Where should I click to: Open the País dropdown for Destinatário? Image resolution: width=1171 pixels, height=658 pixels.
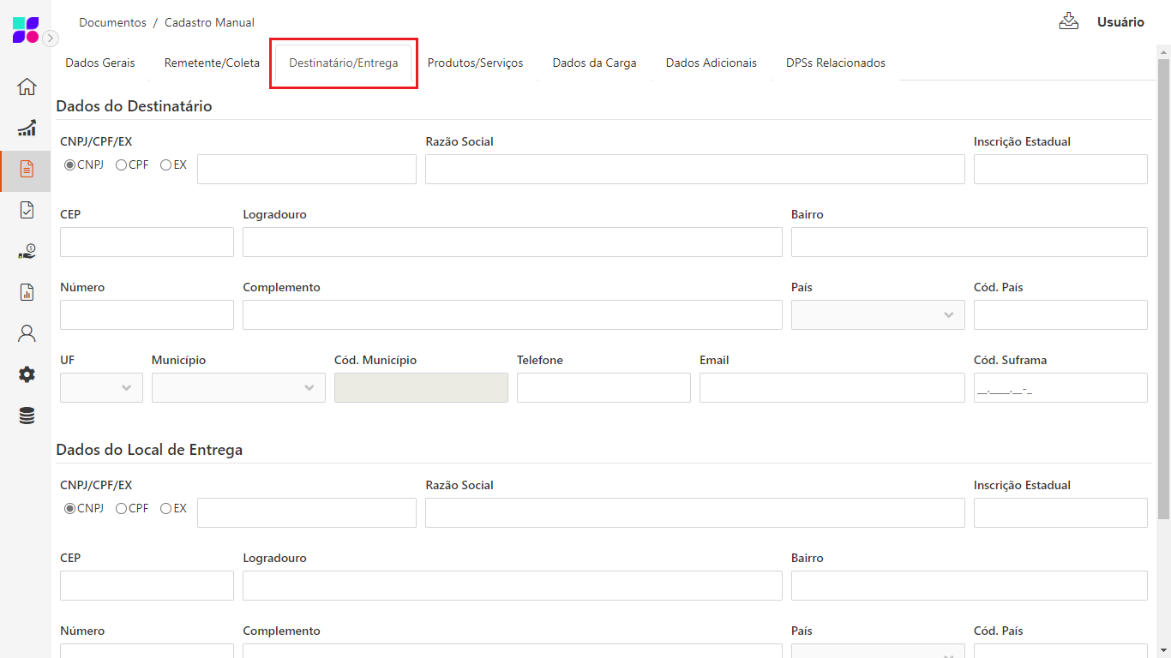878,315
